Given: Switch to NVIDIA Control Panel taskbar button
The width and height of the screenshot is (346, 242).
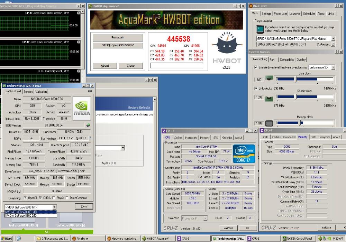Looking at the screenshot, I should tap(298, 238).
